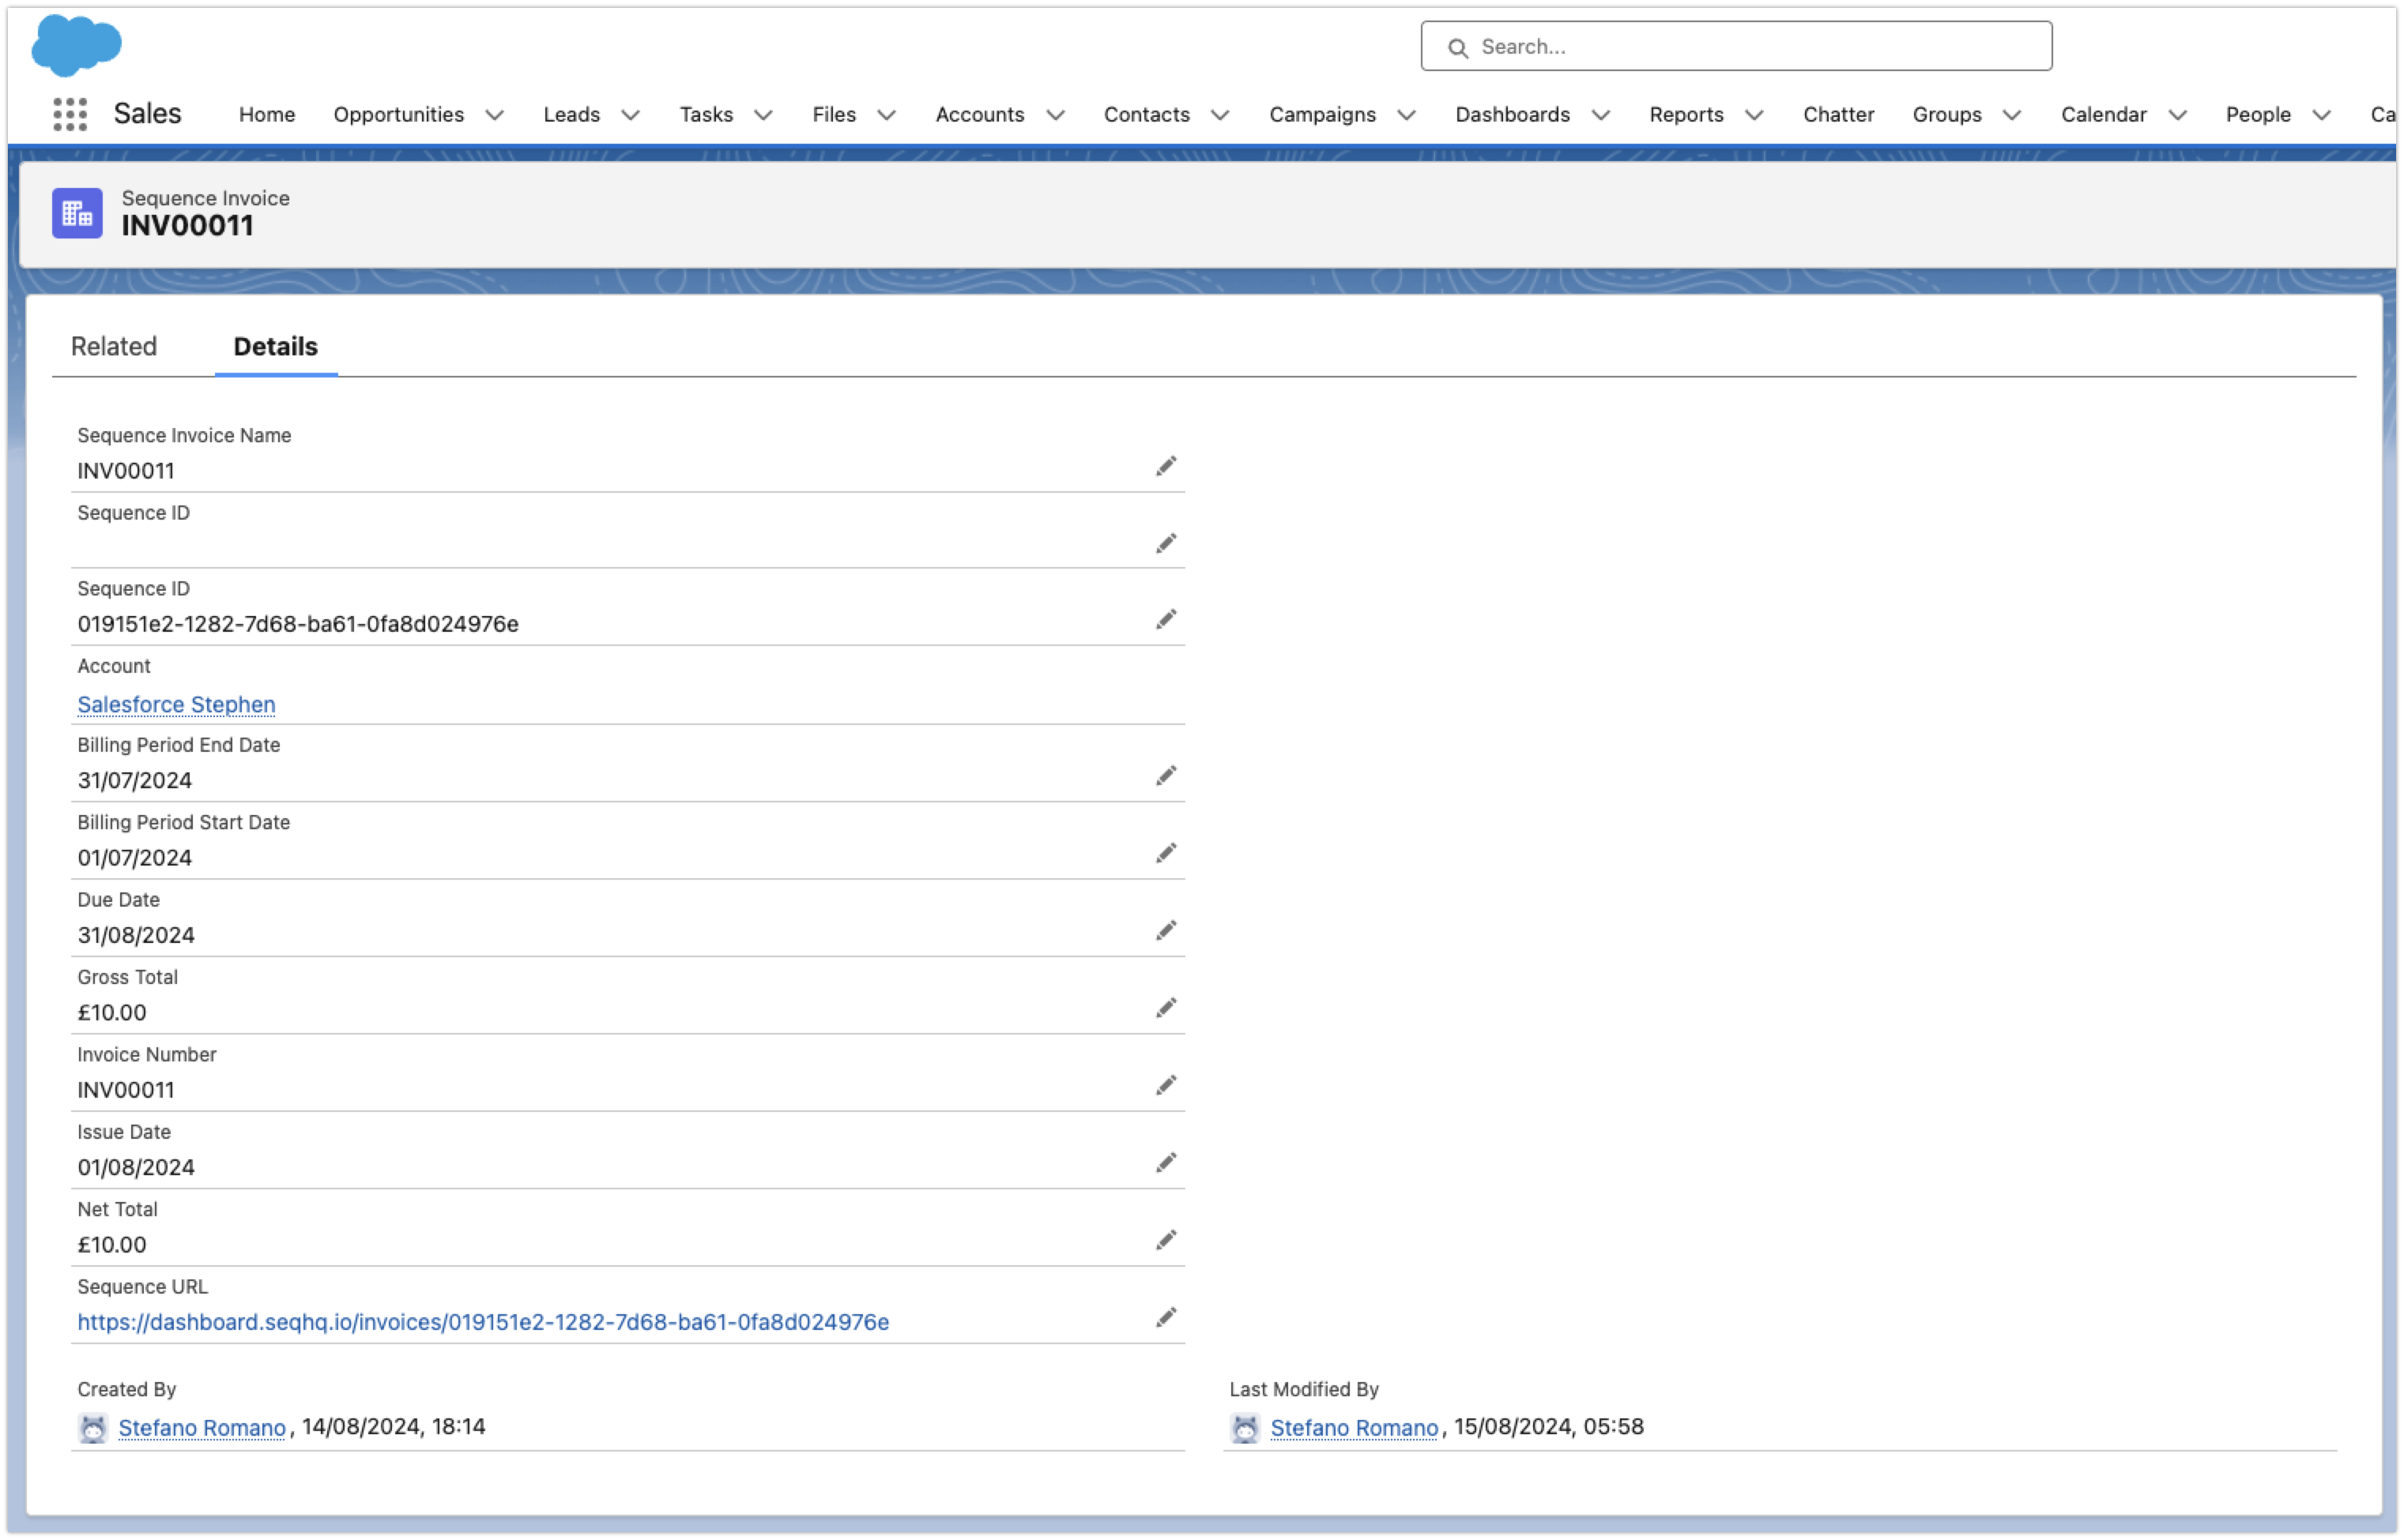Image resolution: width=2404 pixels, height=1540 pixels.
Task: Open Stefano Romano link under Last Modified By
Action: point(1354,1428)
